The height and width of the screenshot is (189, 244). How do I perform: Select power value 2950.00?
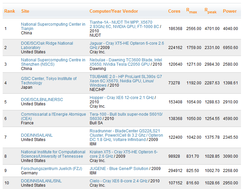coord(230,183)
